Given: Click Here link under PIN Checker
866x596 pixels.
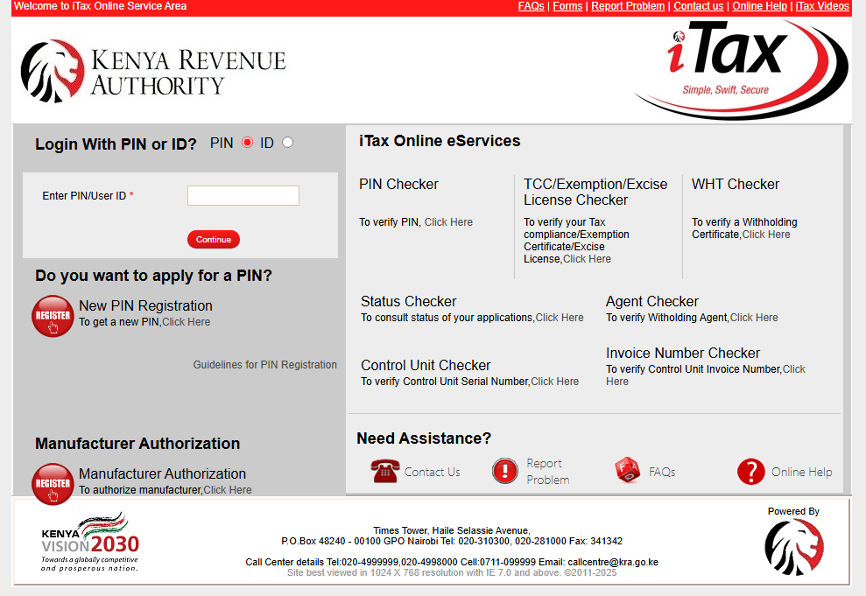Looking at the screenshot, I should click(x=448, y=222).
